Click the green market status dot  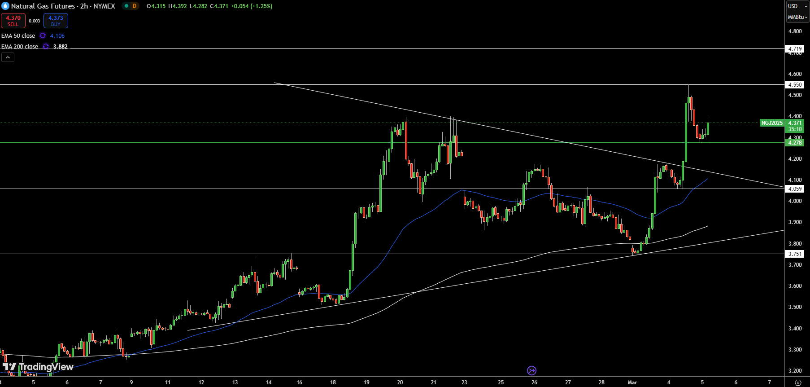(x=126, y=6)
